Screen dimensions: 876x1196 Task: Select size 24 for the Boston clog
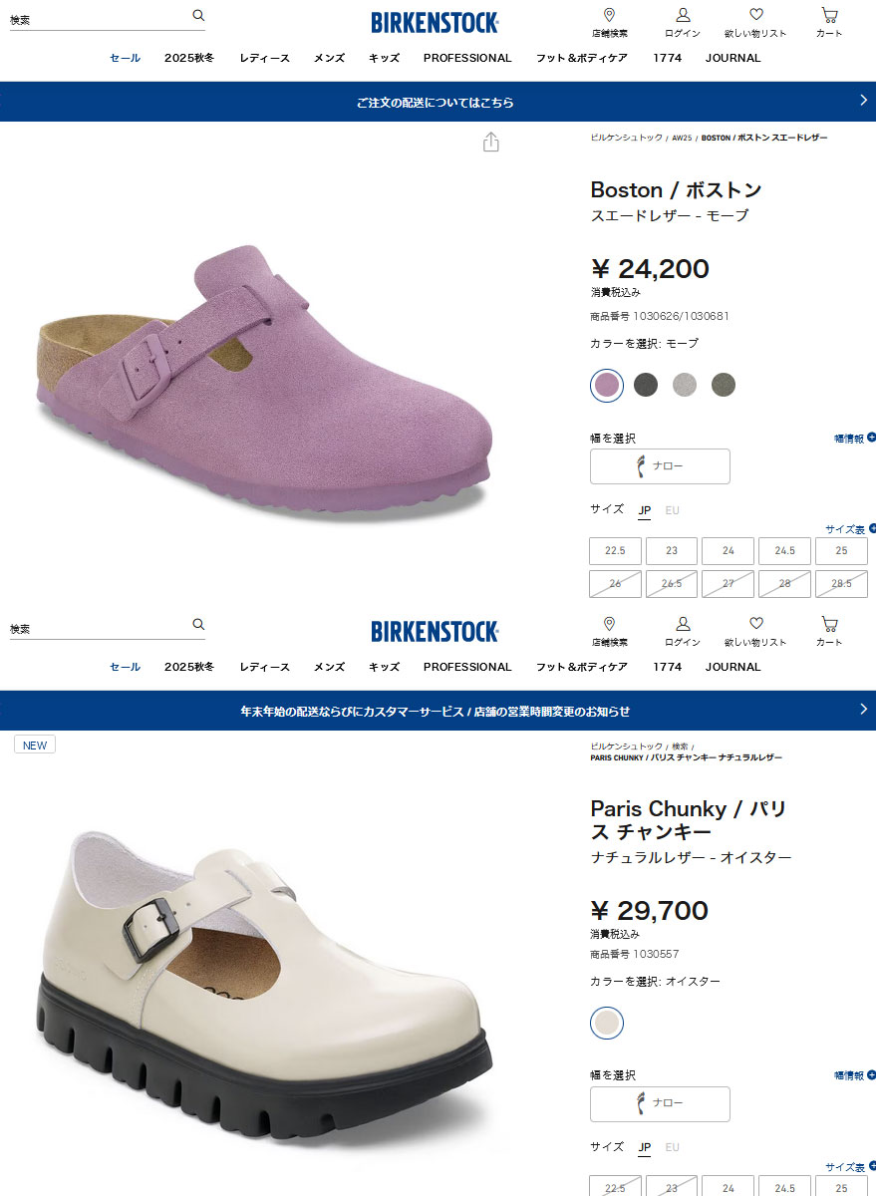tap(728, 550)
